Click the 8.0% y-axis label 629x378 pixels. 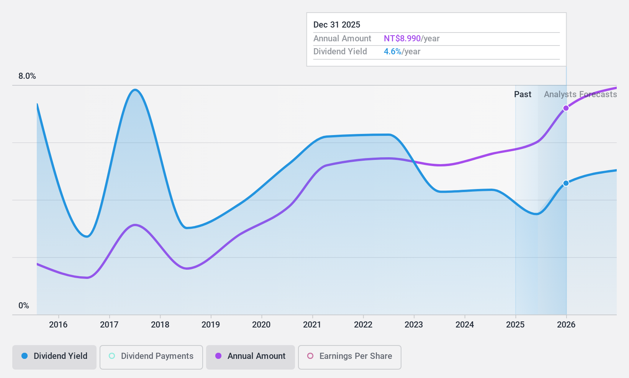(x=27, y=76)
